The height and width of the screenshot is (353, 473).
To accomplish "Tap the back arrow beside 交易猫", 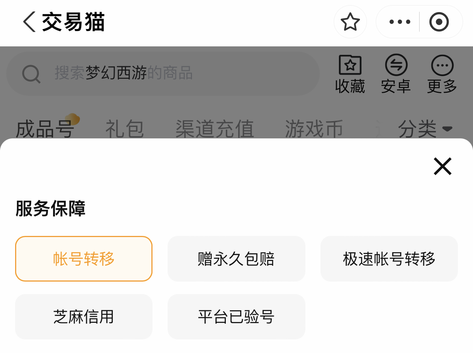I will point(29,22).
